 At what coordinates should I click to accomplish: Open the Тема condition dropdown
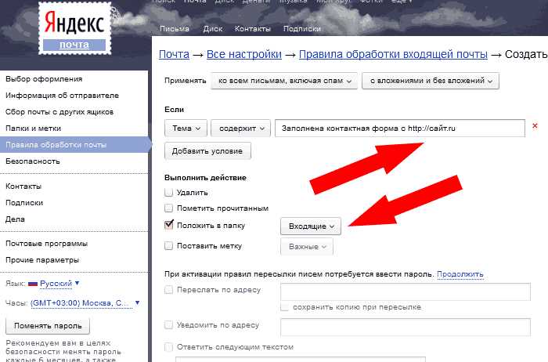pos(186,128)
